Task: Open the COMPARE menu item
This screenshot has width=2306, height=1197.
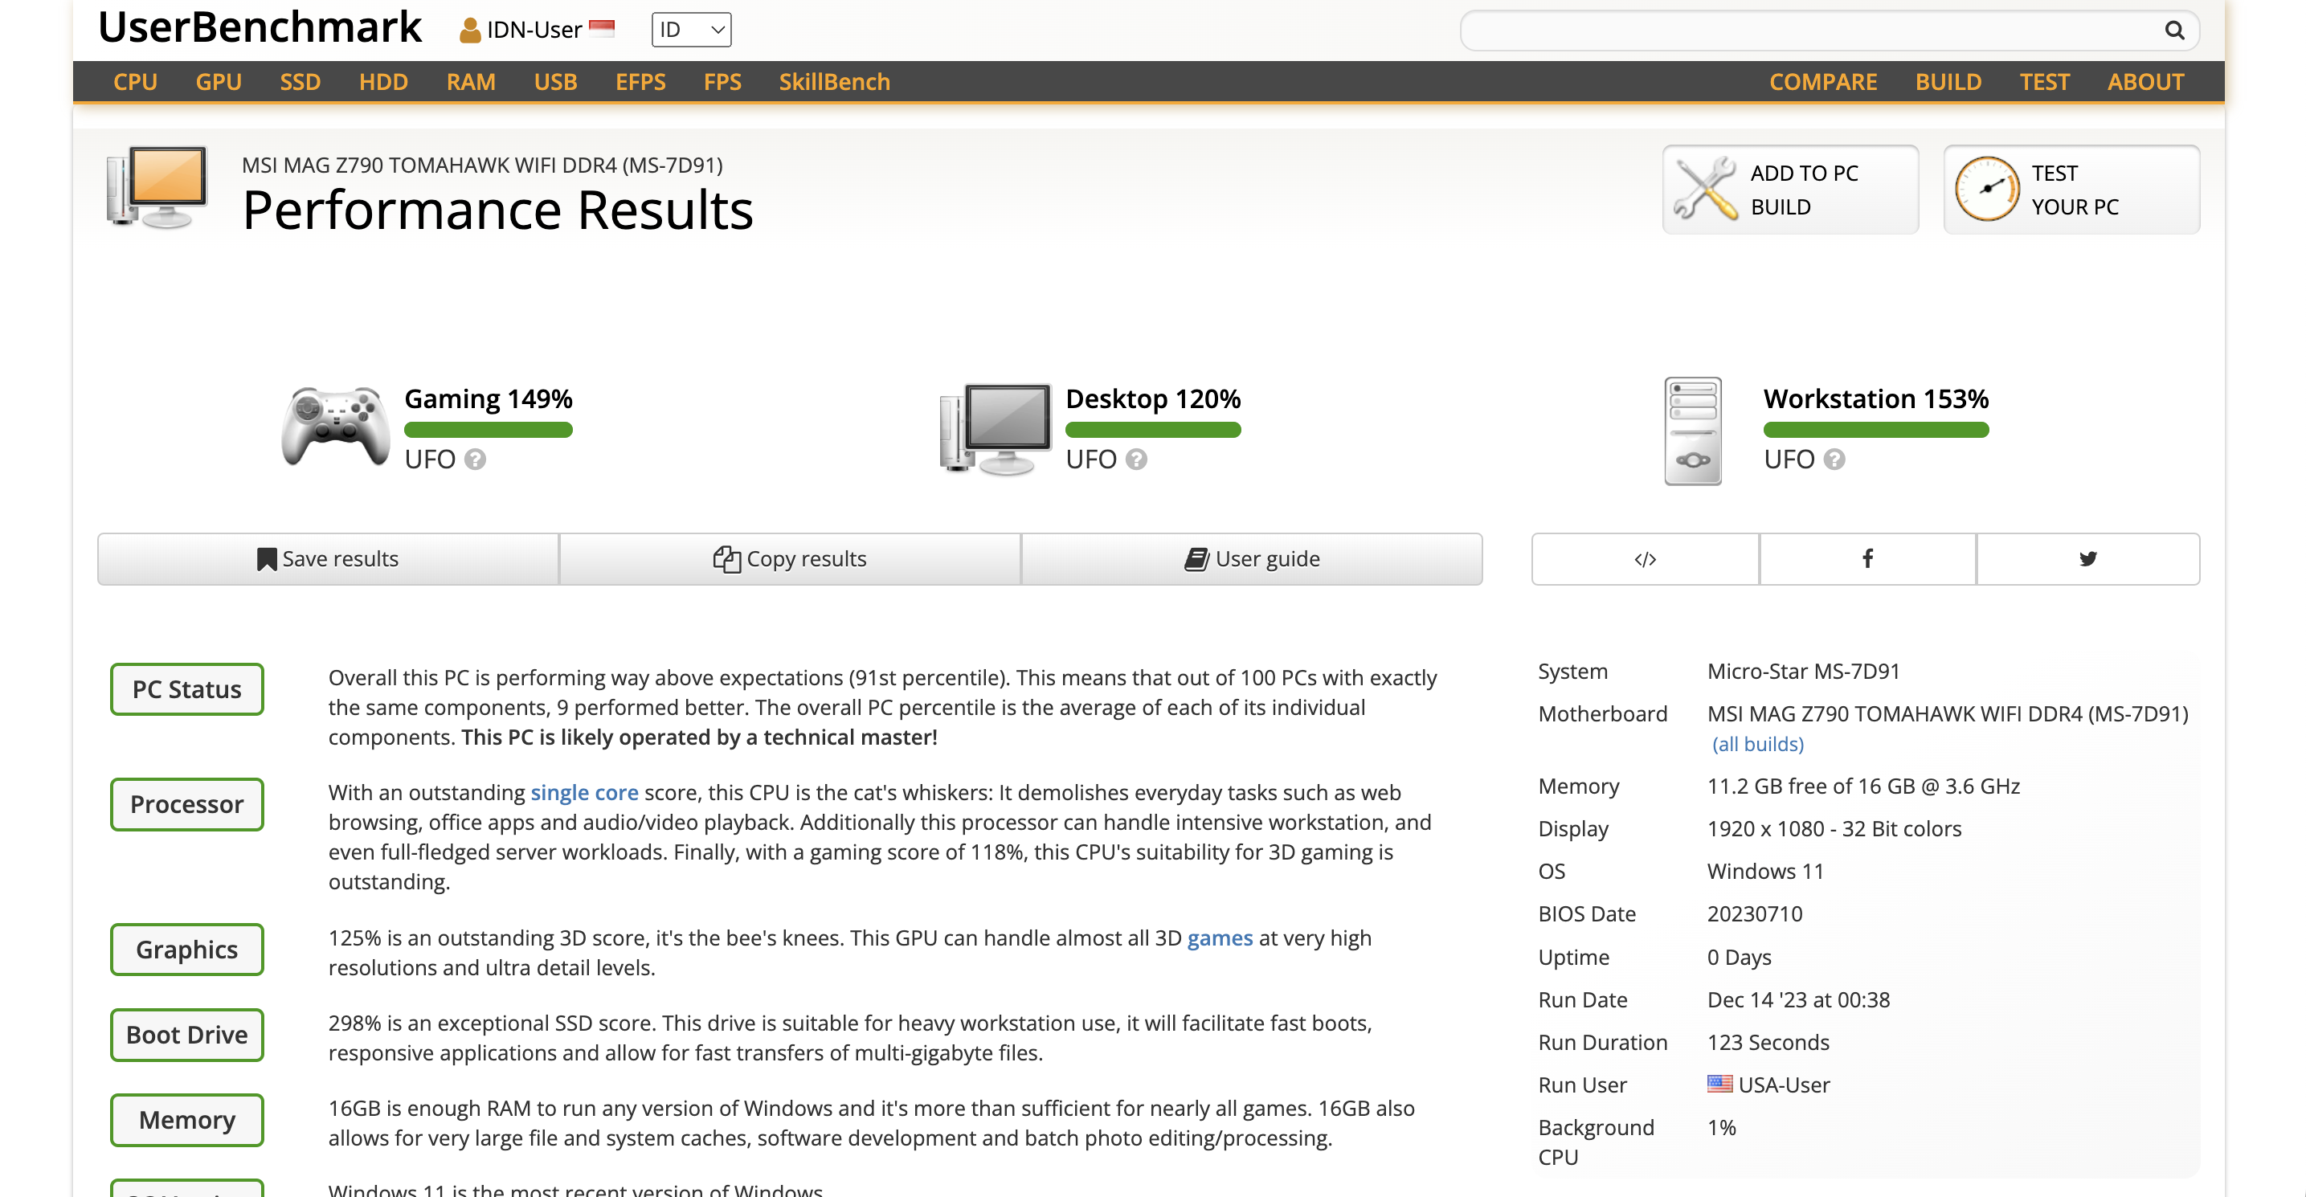Action: point(1822,81)
